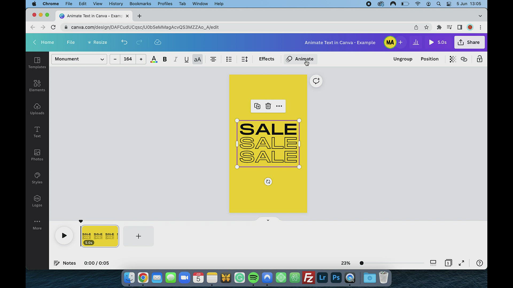Open the Uploads panel
Viewport: 513px width, 288px height.
click(37, 109)
